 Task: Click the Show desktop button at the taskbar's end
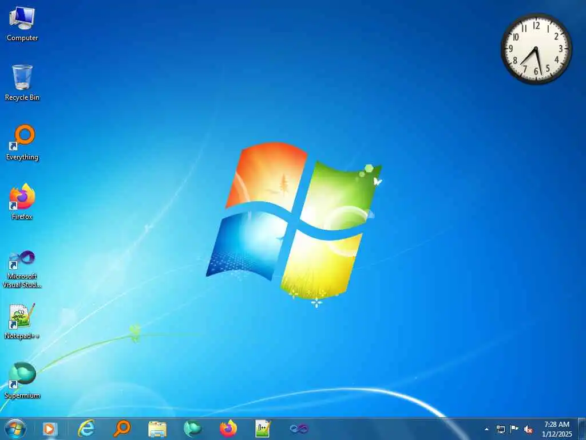(582, 429)
